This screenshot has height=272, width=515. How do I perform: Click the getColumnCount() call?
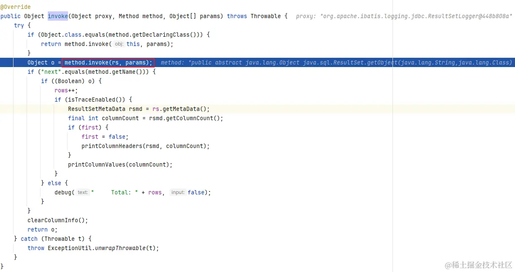click(x=193, y=118)
